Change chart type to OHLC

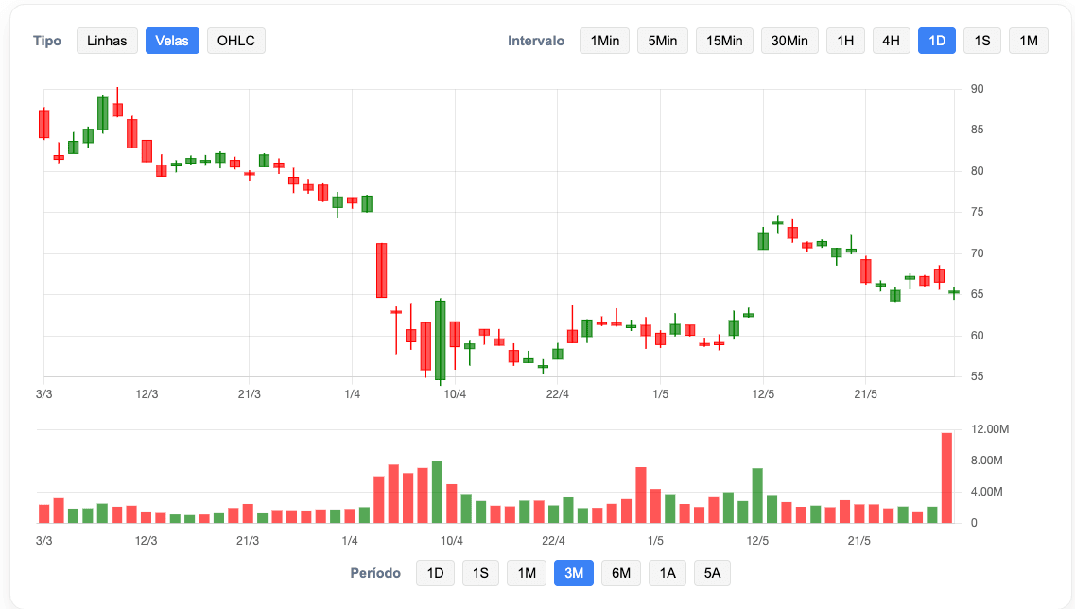[235, 41]
